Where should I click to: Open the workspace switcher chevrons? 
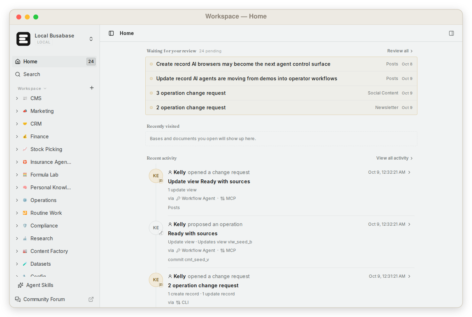pos(91,39)
